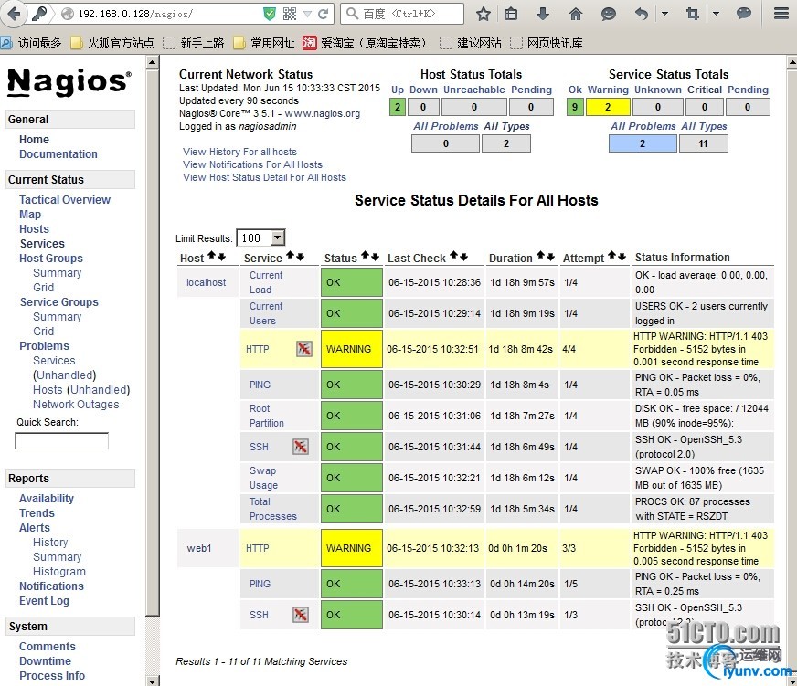Sort Status column ascending arrow
The width and height of the screenshot is (797, 686).
tap(365, 256)
